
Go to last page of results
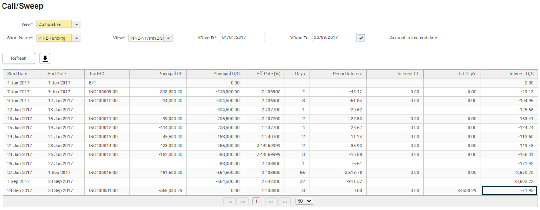coord(285,201)
